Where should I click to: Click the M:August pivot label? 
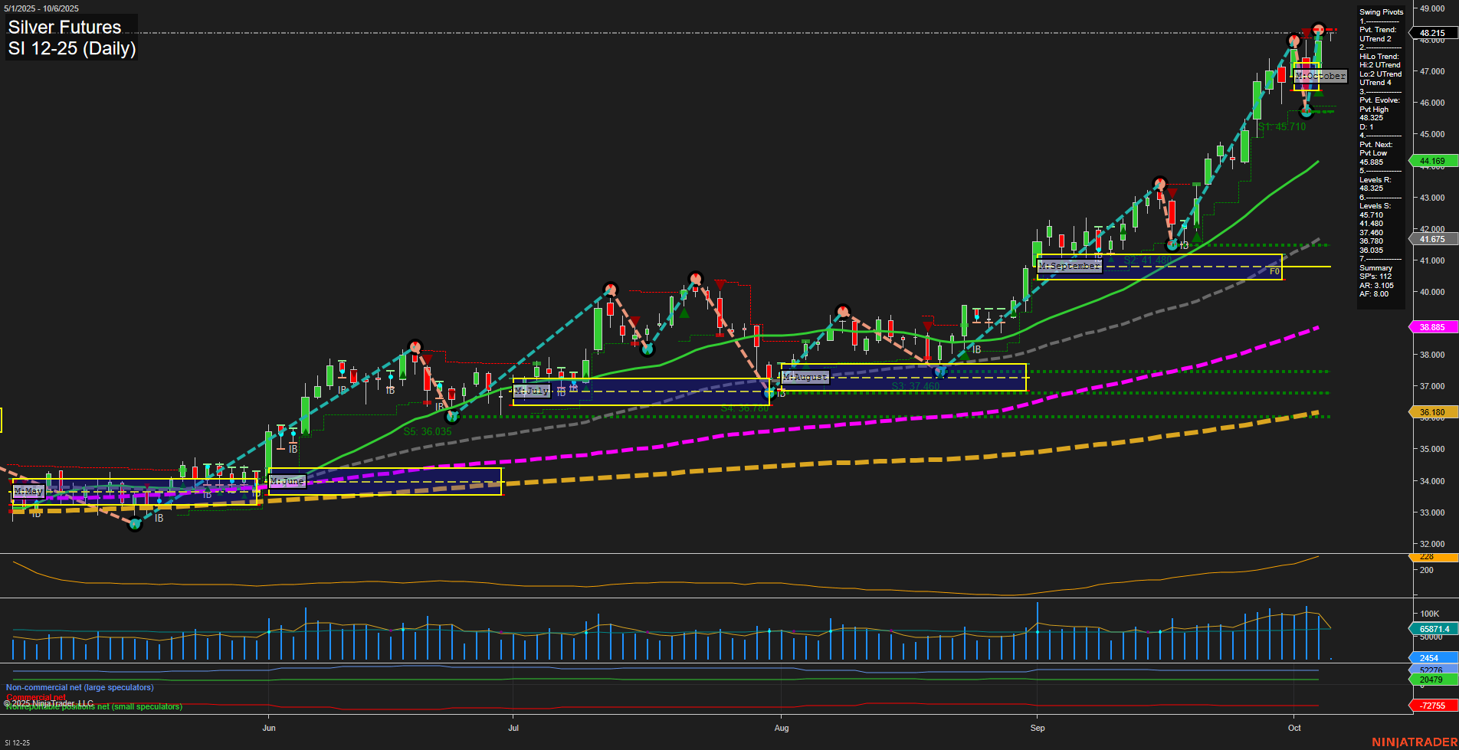[x=804, y=376]
